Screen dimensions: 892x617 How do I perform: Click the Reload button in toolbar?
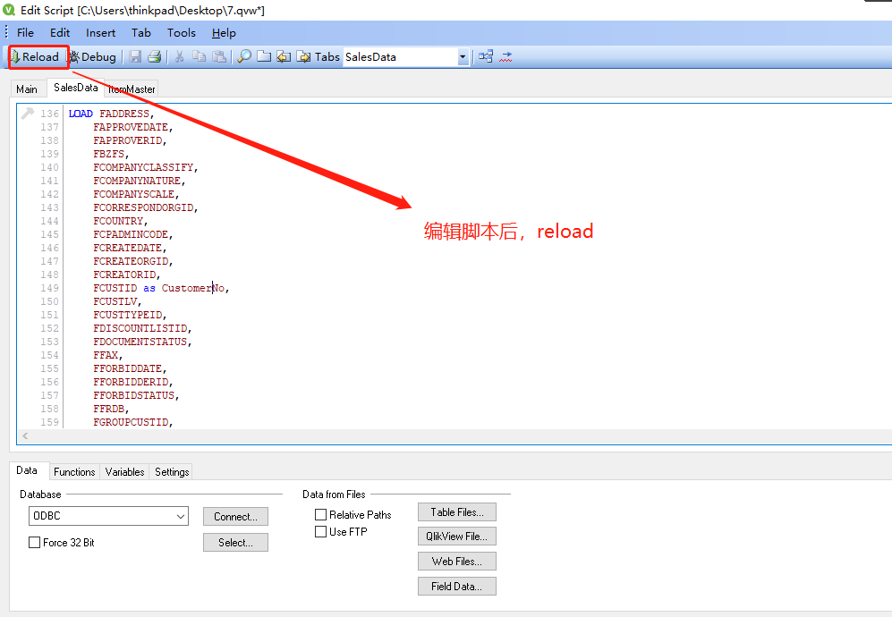click(x=35, y=57)
